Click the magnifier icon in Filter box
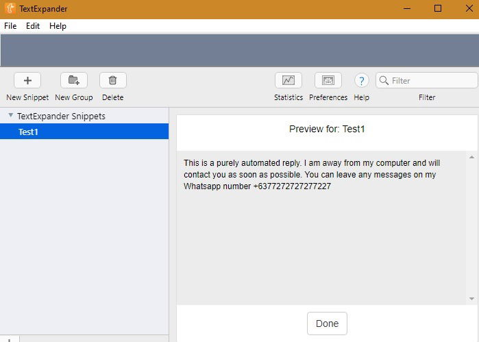 tap(384, 80)
